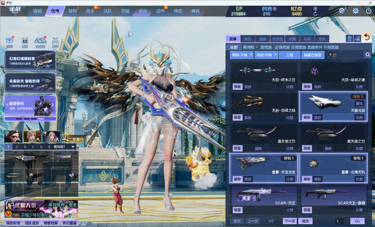
Task: Unequip 星寰-玄策天机 with 解除
Action: [x=307, y=179]
